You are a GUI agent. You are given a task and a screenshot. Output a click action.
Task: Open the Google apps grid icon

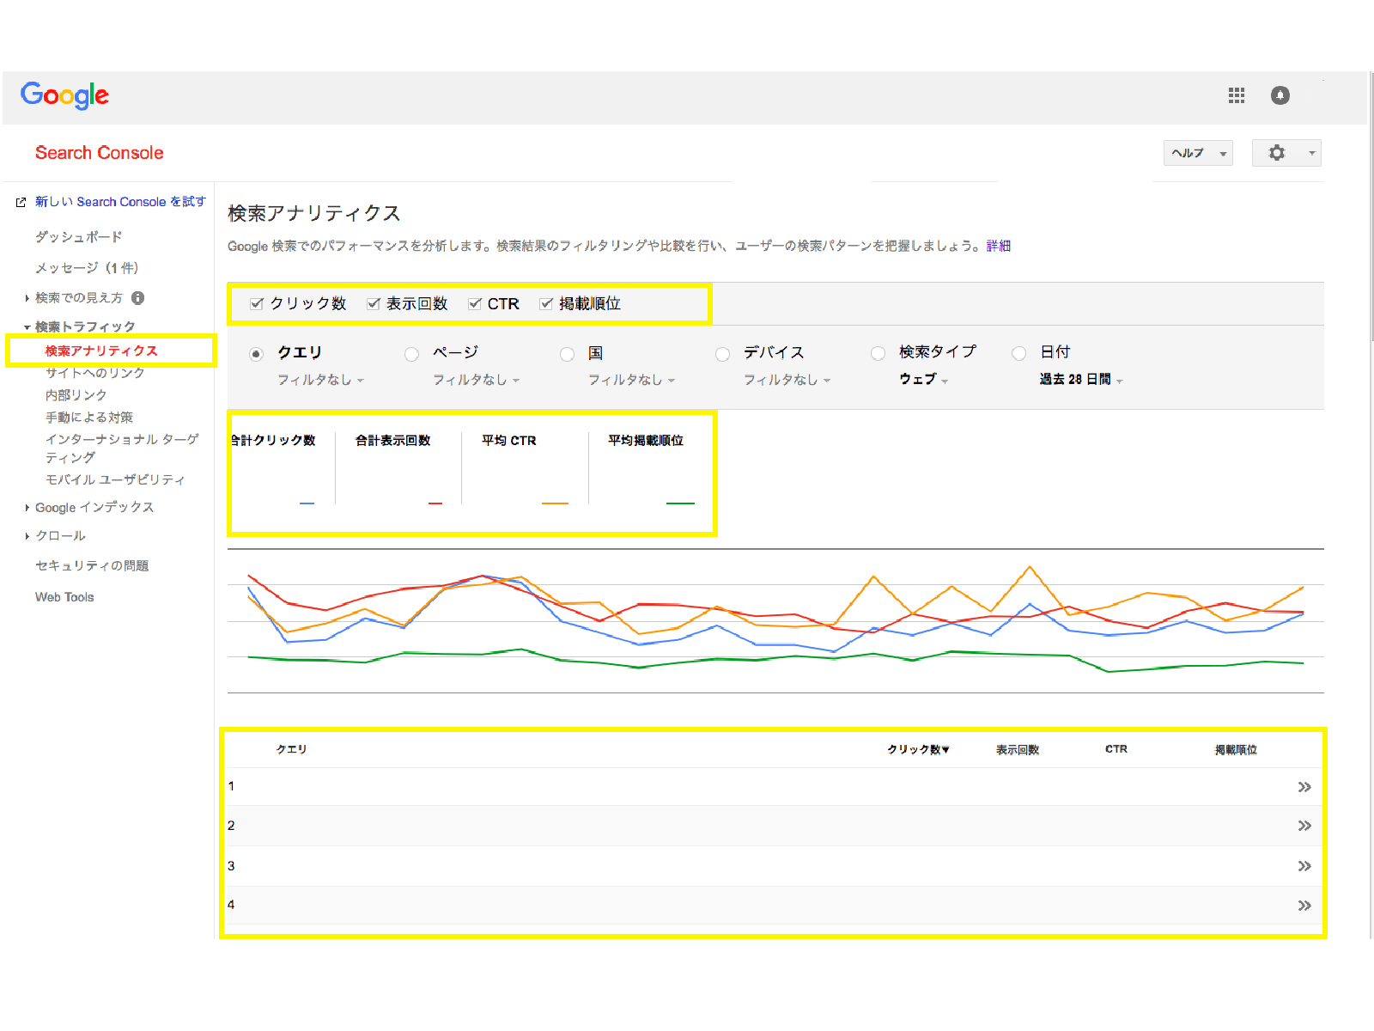coord(1237,95)
